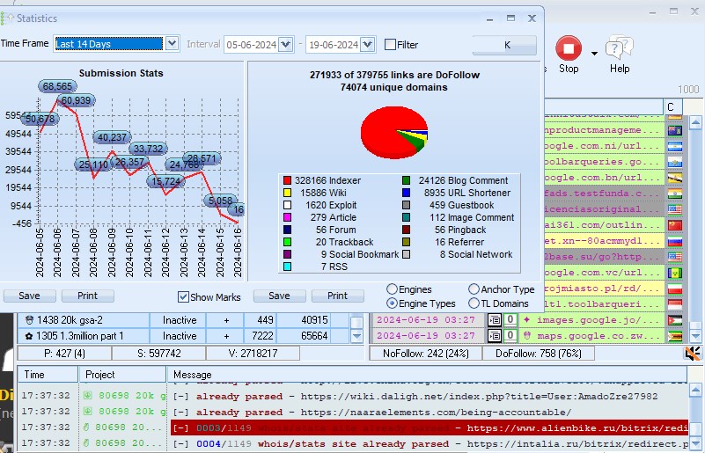Viewport: 705px width, 453px height.
Task: Select the 1305 1.3million part 1 project row
Action: 183,336
